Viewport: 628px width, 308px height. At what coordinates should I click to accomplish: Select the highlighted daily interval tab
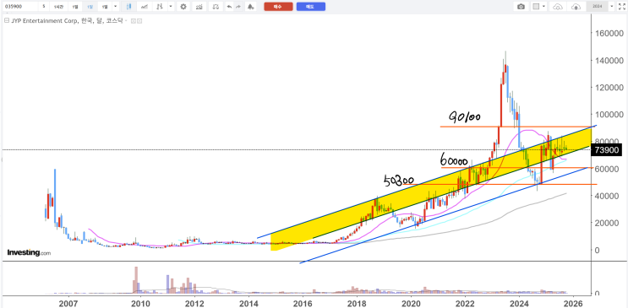[x=90, y=7]
